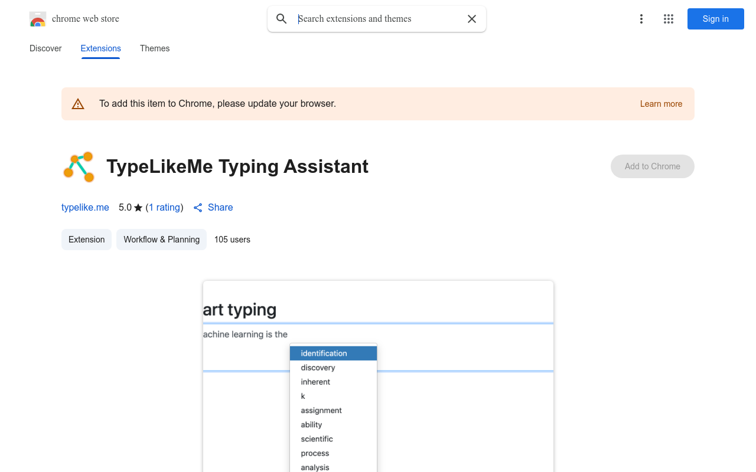Viewport: 756px width, 472px height.
Task: Click the greyed Add to Chrome button
Action: pos(653,166)
